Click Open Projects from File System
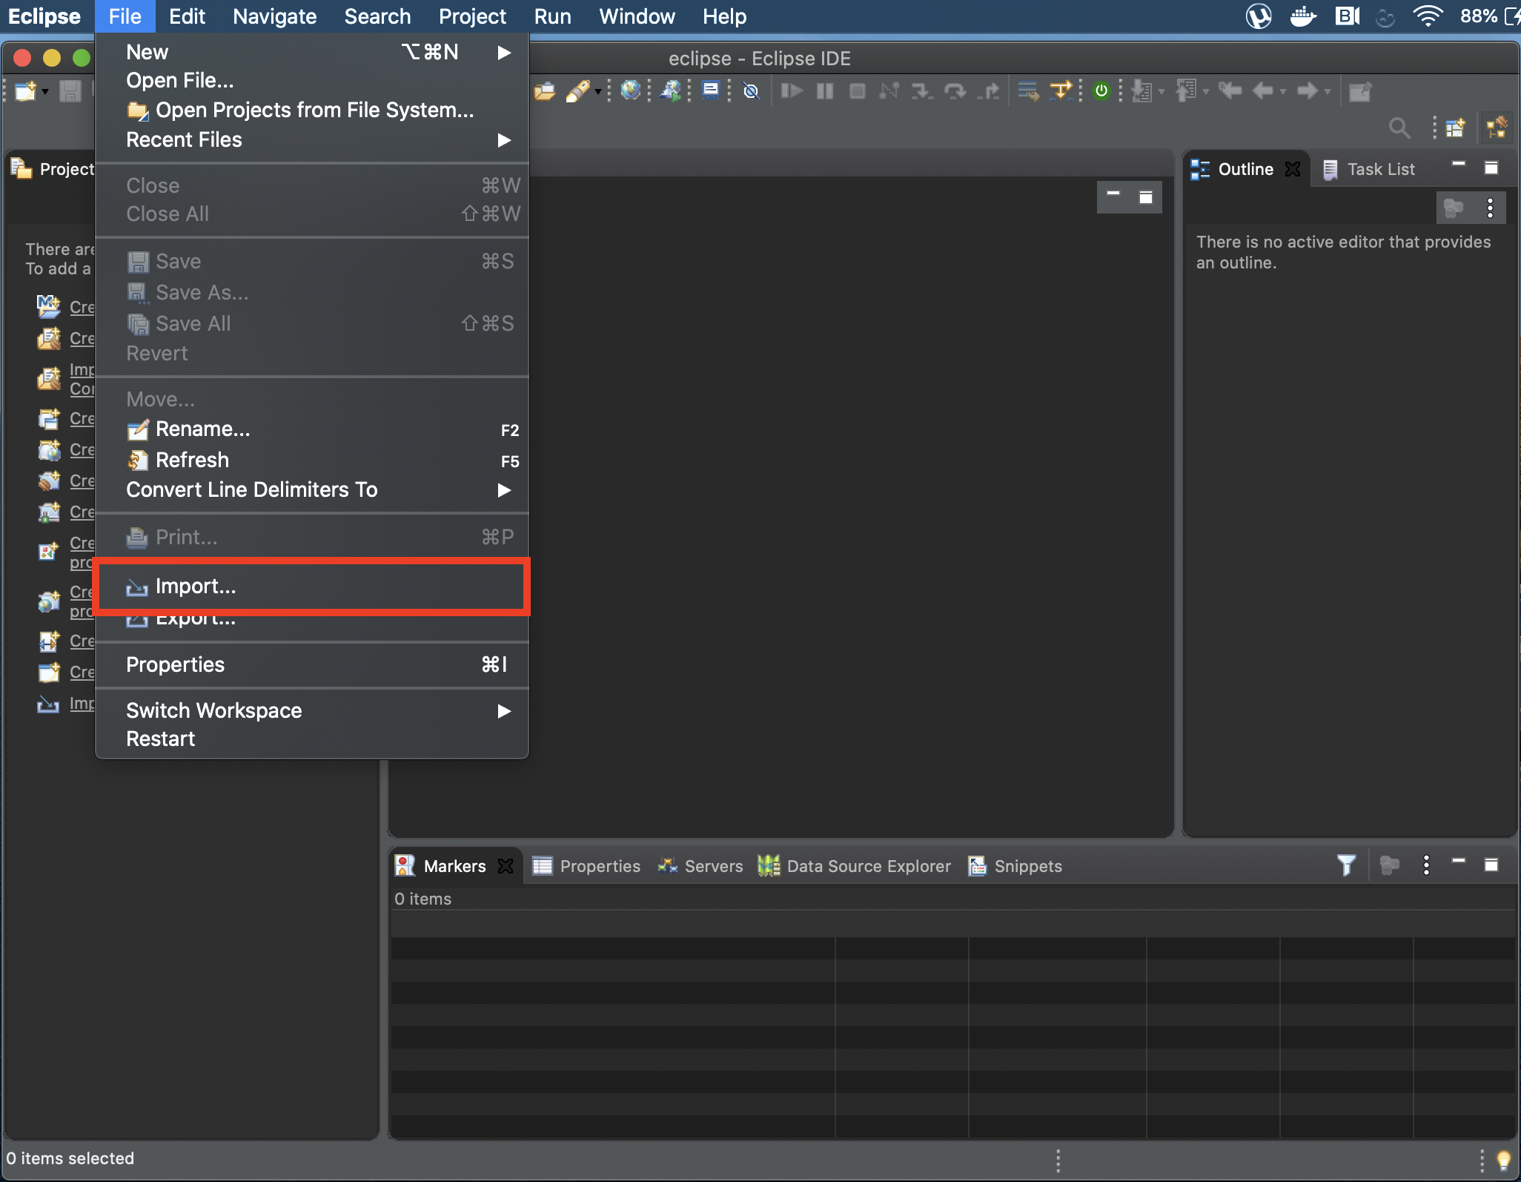1521x1182 pixels. click(x=314, y=110)
